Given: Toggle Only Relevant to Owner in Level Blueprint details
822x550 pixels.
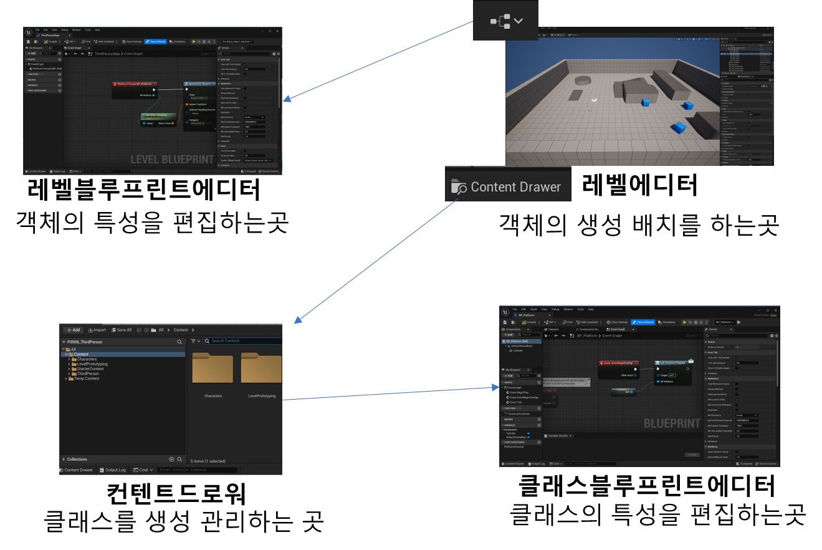Looking at the screenshot, I should tap(245, 89).
